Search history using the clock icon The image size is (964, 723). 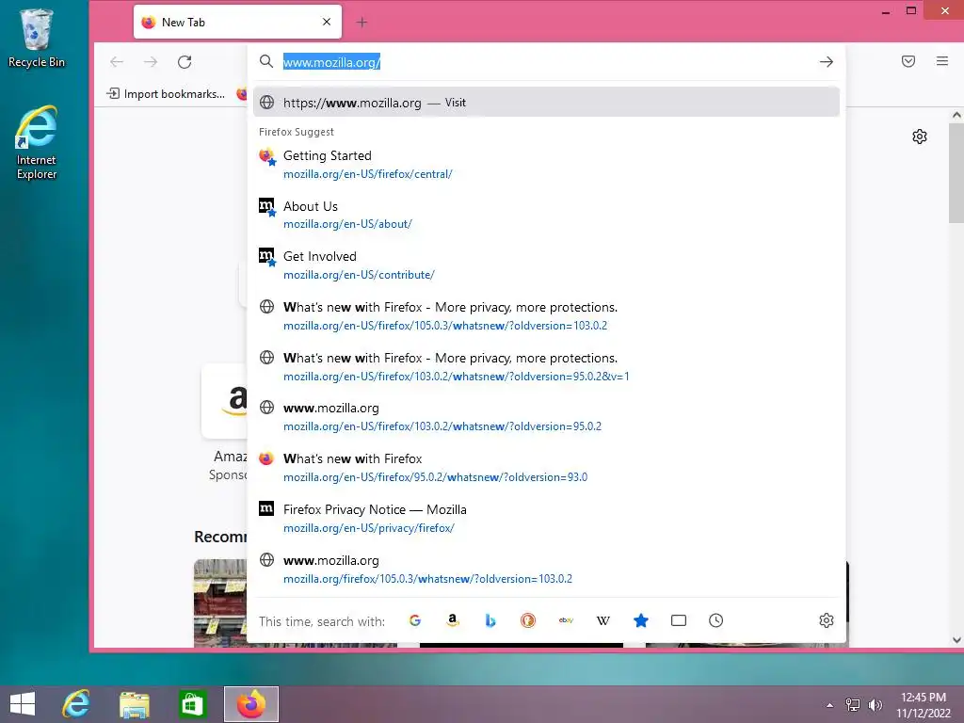[715, 620]
